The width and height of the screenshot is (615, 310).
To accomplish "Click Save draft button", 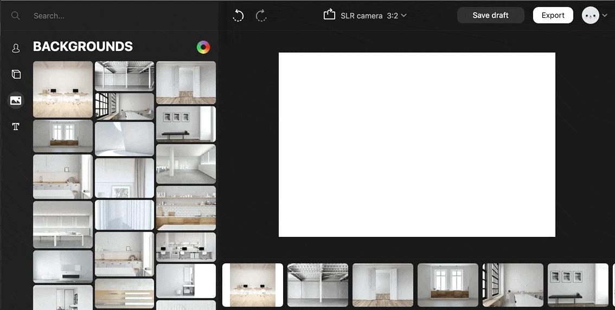I will click(490, 15).
